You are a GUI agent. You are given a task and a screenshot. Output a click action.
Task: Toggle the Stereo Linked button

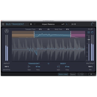pyautogui.click(x=63, y=74)
